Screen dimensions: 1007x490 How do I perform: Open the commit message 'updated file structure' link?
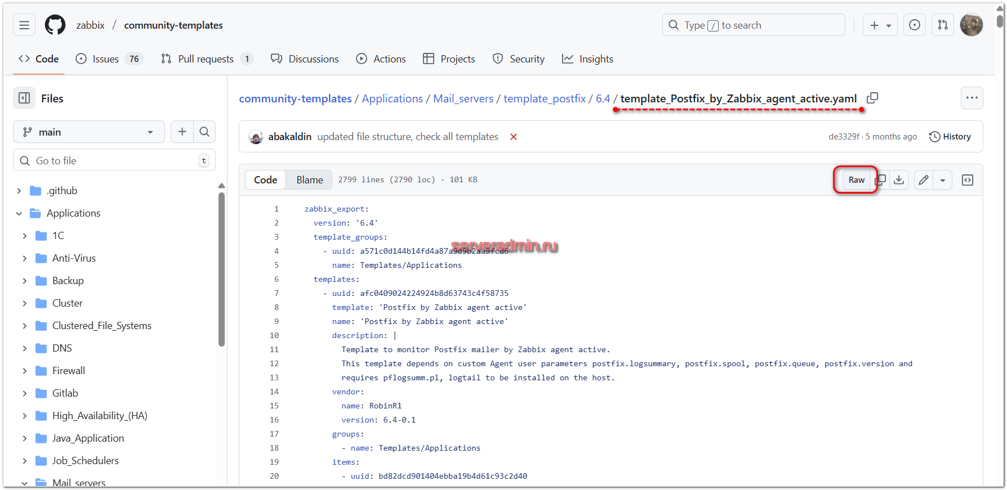(x=408, y=137)
